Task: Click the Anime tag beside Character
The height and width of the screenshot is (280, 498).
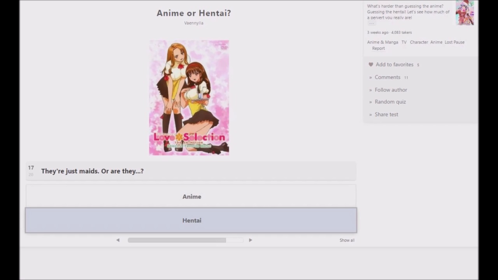Action: tap(436, 42)
